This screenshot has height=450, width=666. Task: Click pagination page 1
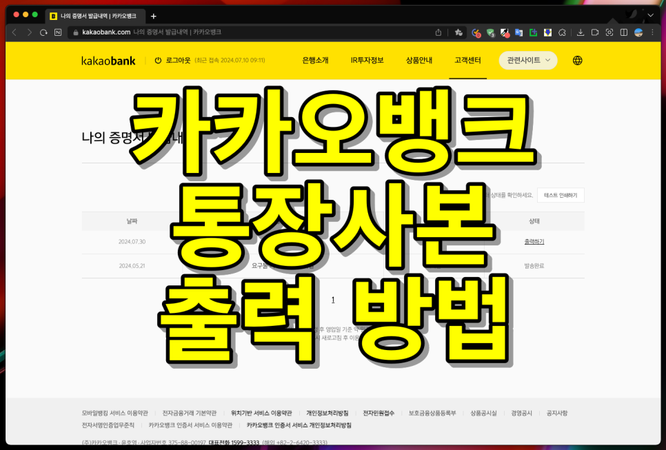tap(333, 300)
